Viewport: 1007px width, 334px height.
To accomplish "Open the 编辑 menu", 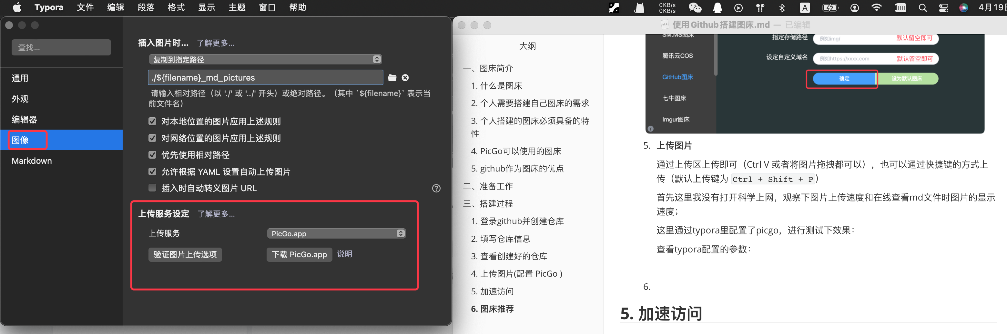I will [x=115, y=7].
